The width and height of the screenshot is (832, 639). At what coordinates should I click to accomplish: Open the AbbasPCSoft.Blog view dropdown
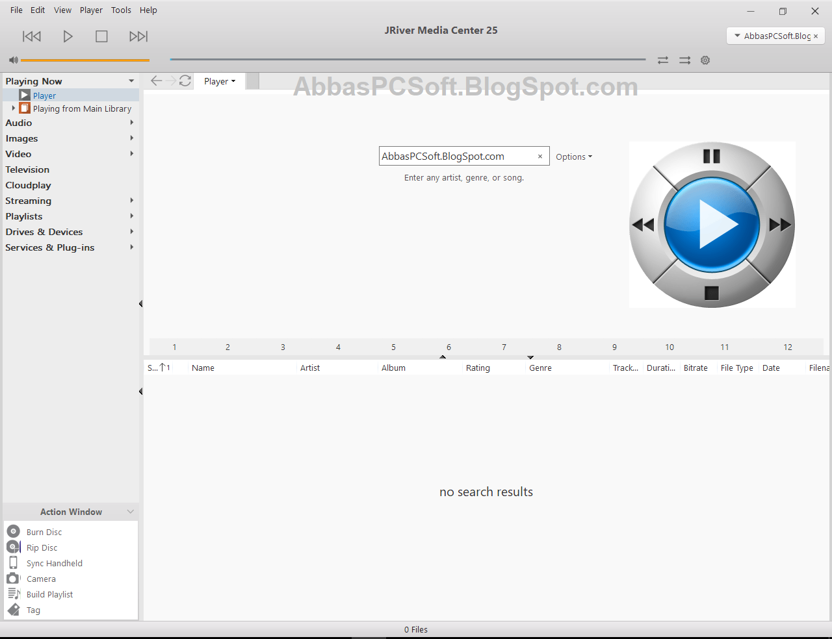click(x=737, y=36)
